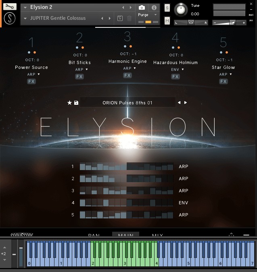The image size is (257, 272).
Task: Open Elysion 2 instrument dropdown
Action: (x=25, y=8)
